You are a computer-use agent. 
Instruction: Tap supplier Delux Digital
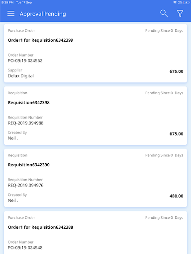[21, 76]
